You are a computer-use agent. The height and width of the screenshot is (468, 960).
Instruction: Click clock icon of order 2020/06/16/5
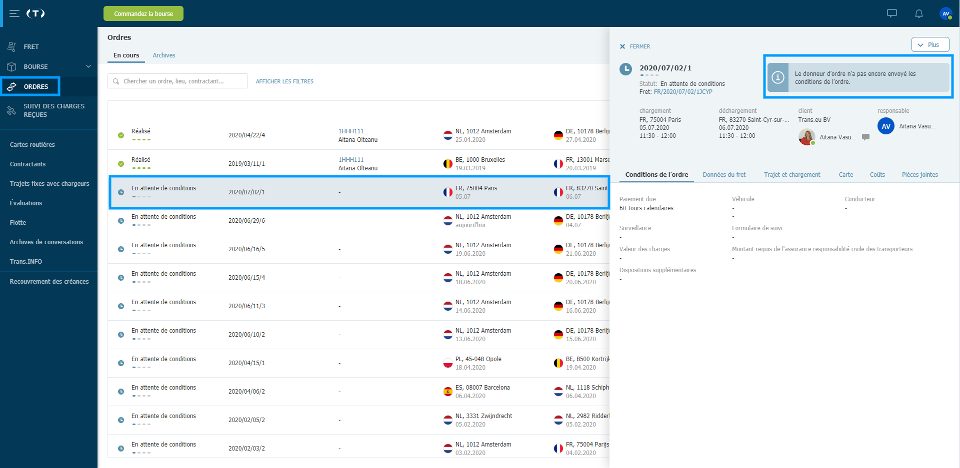click(x=121, y=249)
